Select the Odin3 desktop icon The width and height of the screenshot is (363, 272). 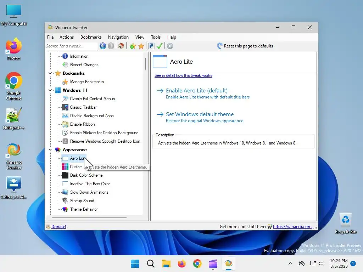(x=14, y=188)
